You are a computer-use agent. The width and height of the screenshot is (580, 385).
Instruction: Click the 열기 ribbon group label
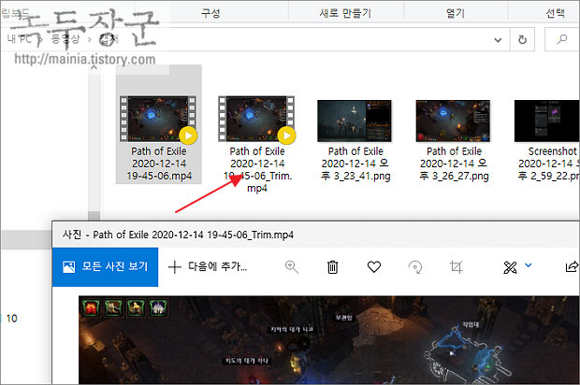[456, 13]
